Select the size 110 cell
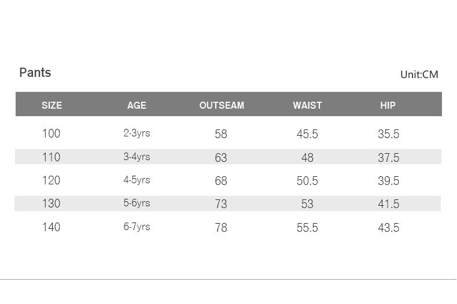 (51, 157)
